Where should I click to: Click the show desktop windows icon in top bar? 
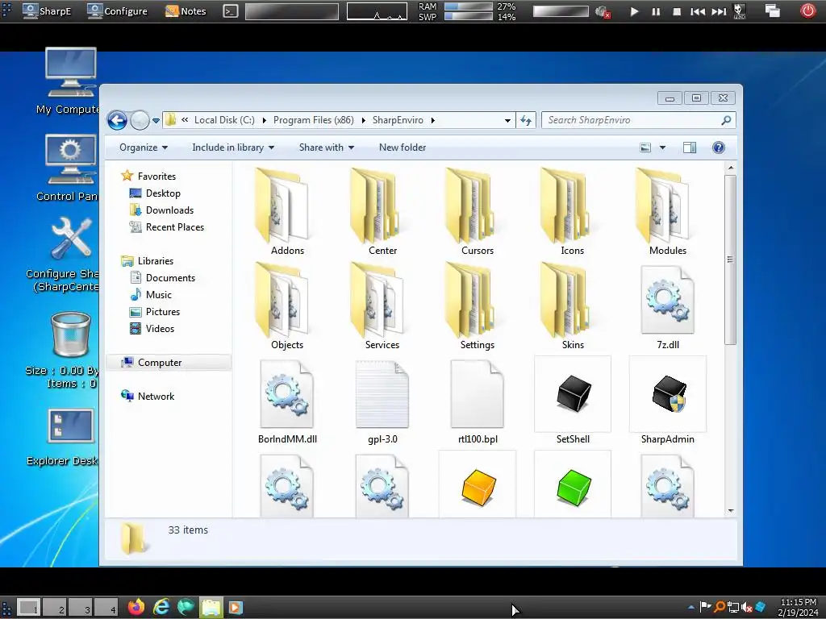coord(772,10)
